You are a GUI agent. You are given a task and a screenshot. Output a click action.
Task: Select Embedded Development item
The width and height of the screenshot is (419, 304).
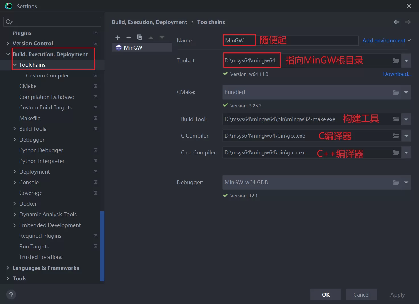50,225
